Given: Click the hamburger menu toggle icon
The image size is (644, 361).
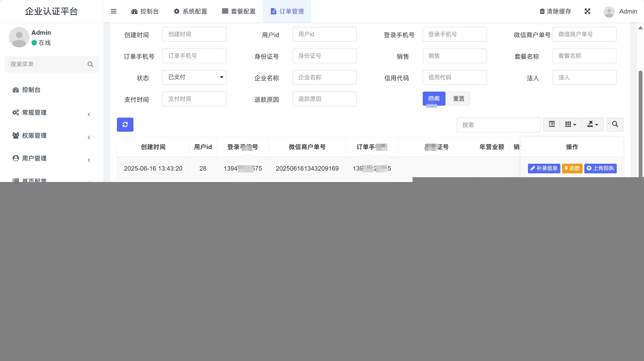Looking at the screenshot, I should 113,11.
